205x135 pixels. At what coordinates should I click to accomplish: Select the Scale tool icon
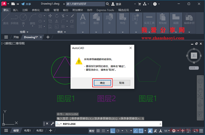[x=57, y=27]
